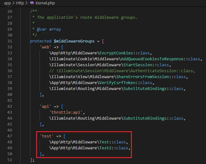Click VerifyCsrfToken class name
This screenshot has height=164, width=206.
(x=117, y=82)
